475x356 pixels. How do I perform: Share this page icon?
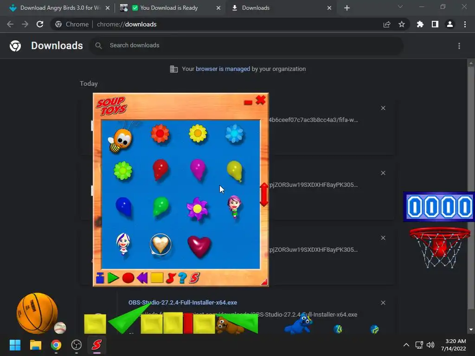(x=387, y=25)
